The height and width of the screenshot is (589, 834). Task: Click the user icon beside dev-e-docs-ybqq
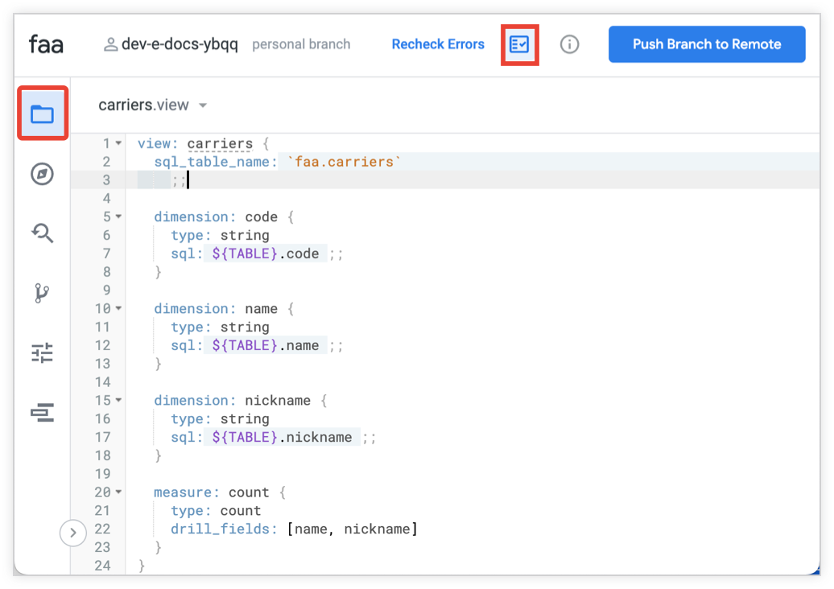pos(110,44)
